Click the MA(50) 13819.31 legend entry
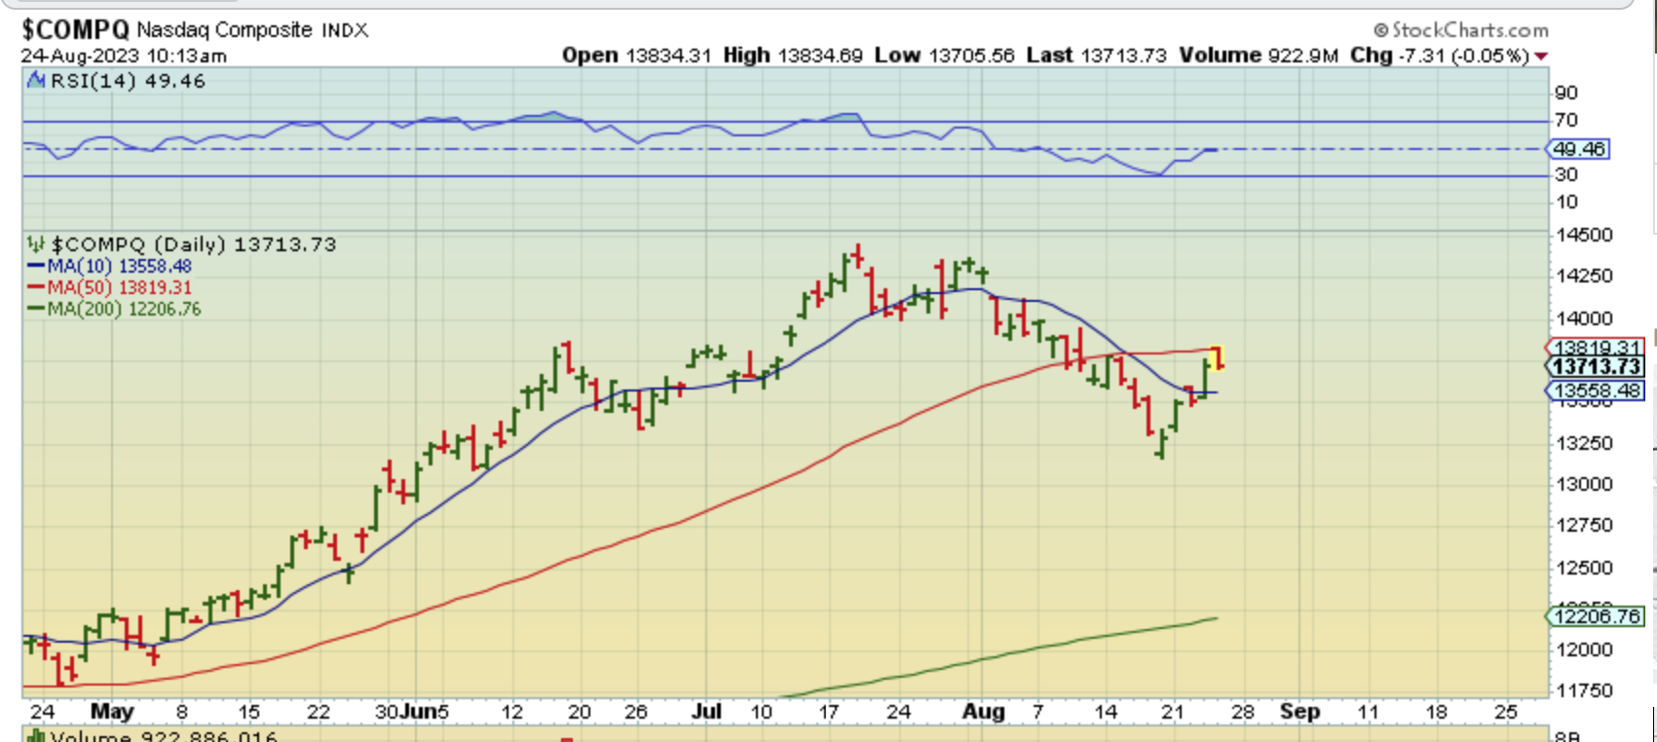This screenshot has height=742, width=1657. [109, 287]
